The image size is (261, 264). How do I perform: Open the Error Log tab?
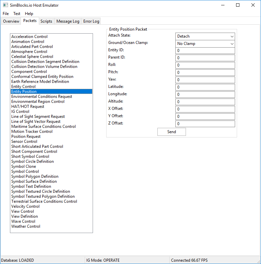(x=91, y=21)
